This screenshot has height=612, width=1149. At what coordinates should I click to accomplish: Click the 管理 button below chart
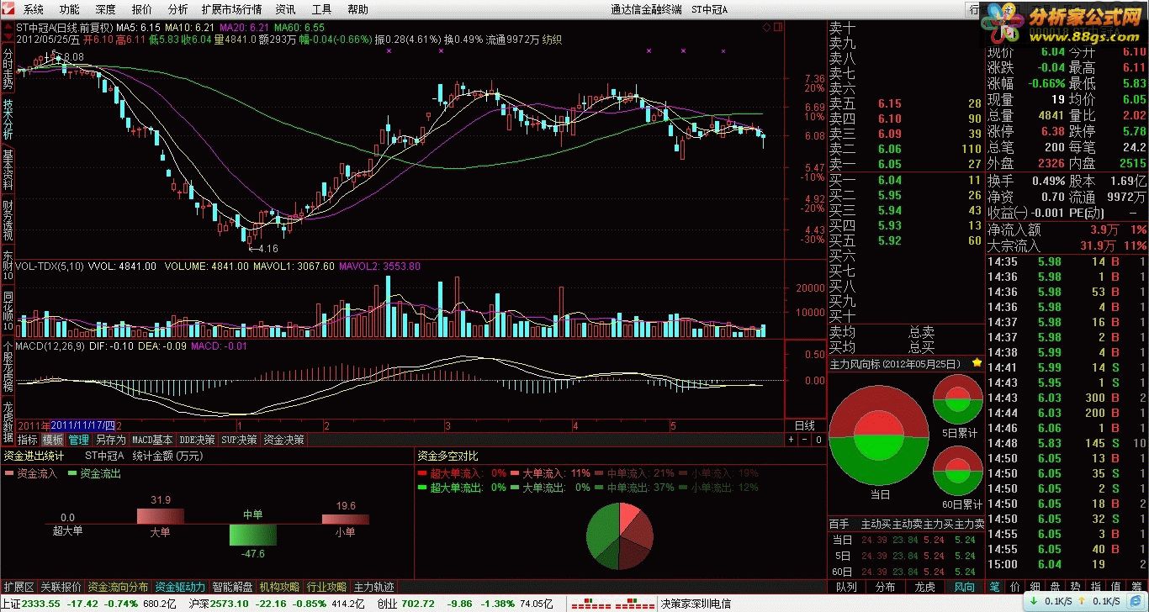point(78,440)
